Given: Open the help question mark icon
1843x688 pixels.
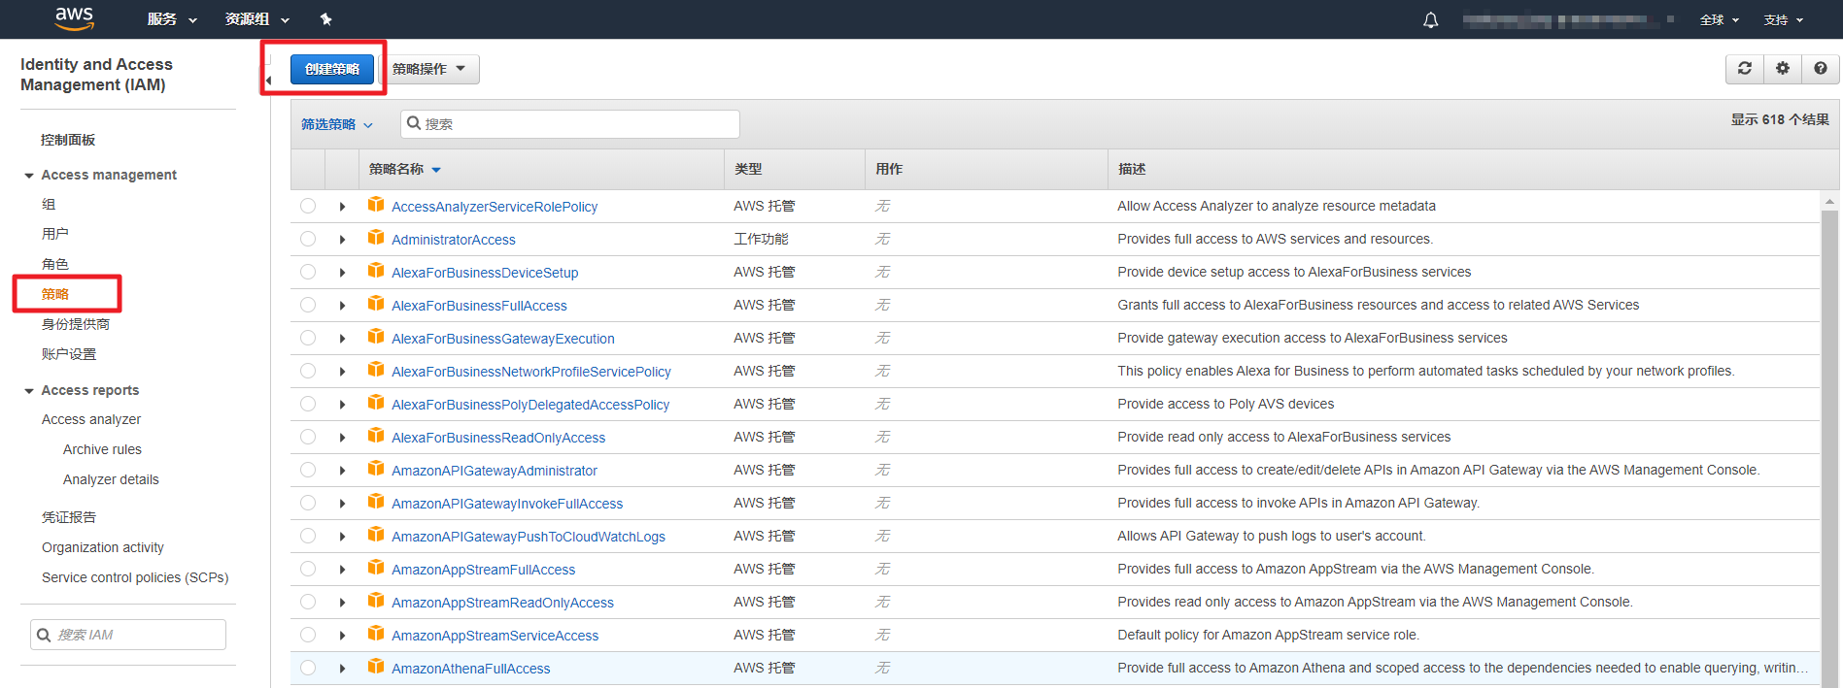Looking at the screenshot, I should [x=1821, y=69].
